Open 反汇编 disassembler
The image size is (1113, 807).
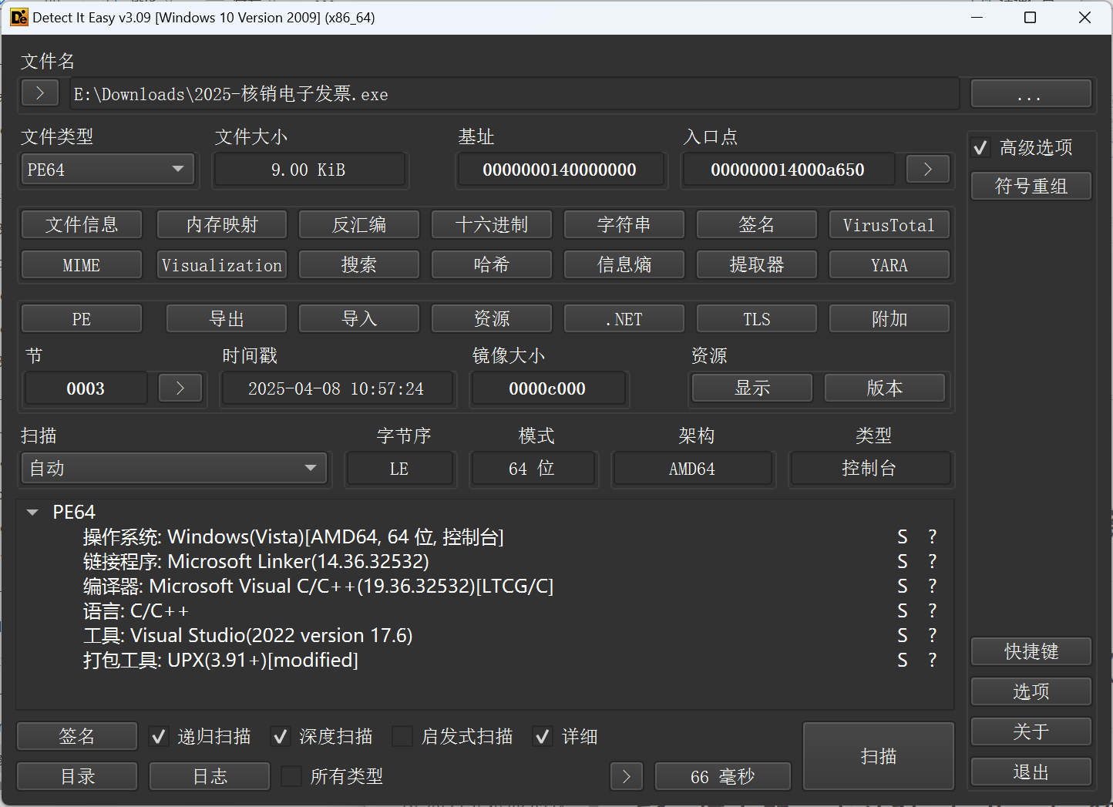(359, 224)
